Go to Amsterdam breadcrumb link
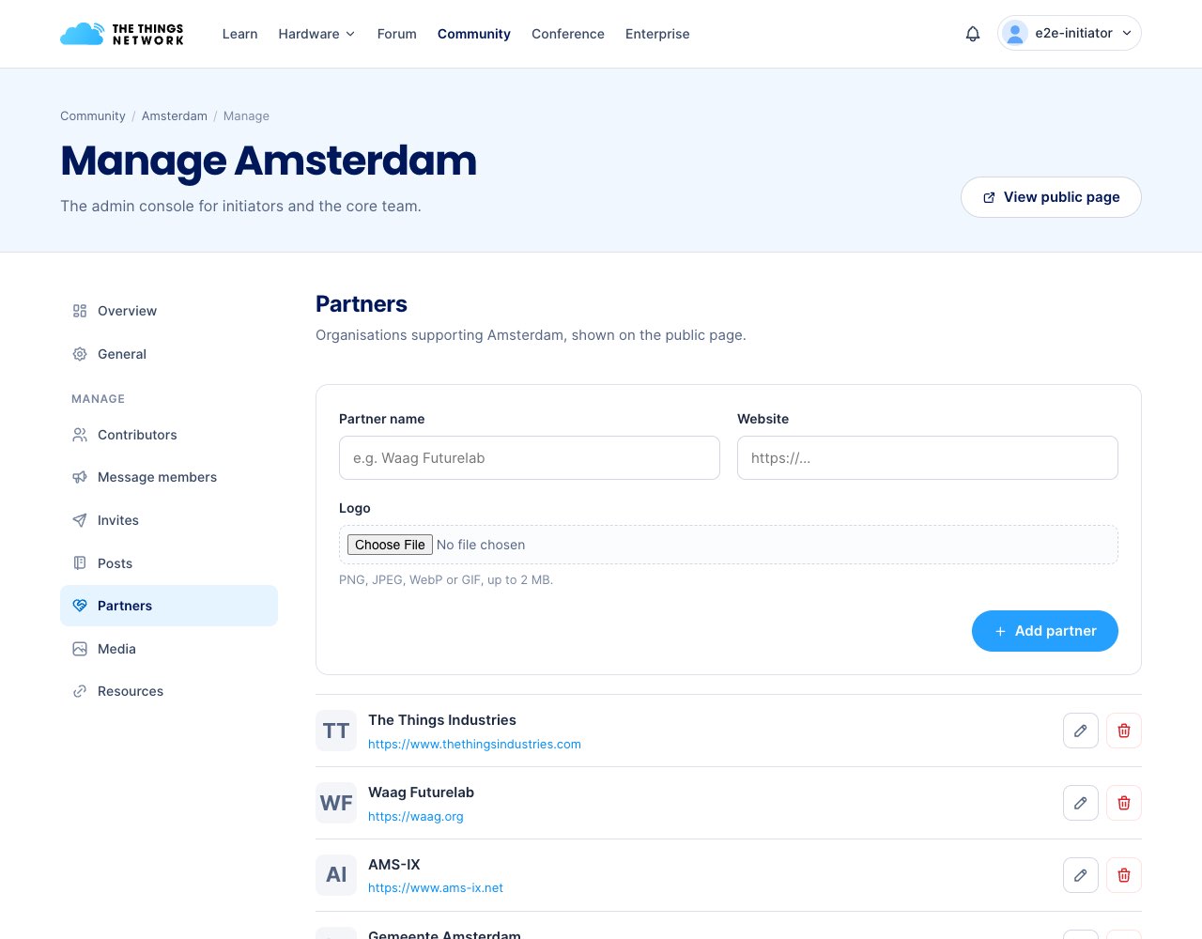 click(175, 116)
